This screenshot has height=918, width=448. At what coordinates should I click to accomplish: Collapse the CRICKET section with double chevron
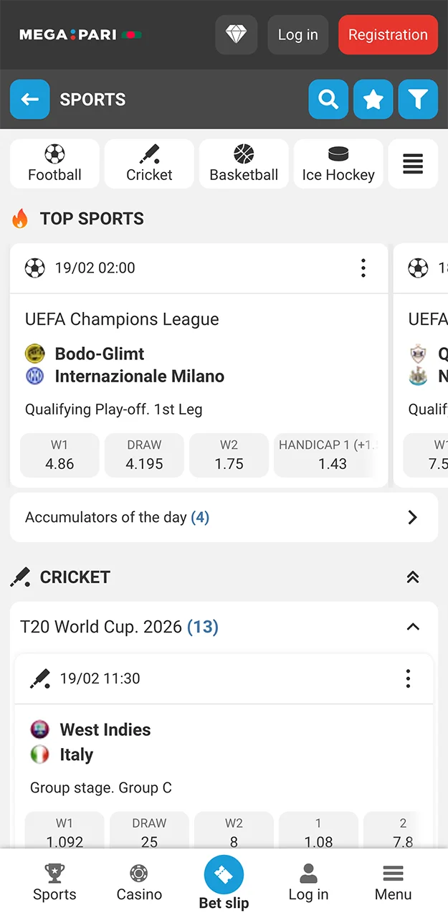tap(413, 577)
